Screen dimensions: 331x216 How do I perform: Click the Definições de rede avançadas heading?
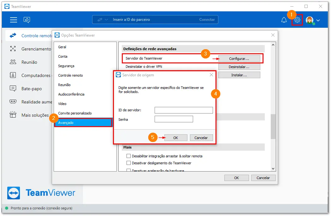coord(150,49)
